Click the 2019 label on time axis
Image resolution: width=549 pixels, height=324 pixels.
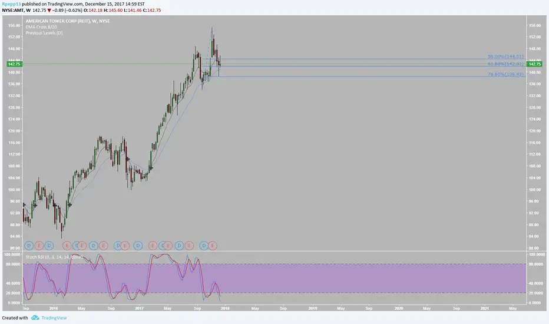(x=313, y=309)
